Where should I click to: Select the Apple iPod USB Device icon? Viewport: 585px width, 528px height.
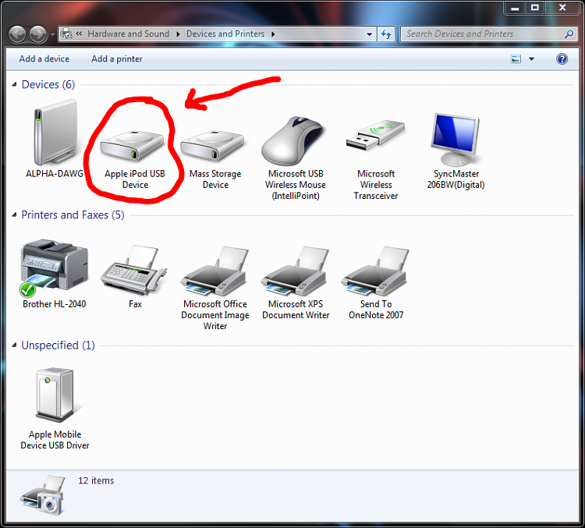(x=132, y=146)
